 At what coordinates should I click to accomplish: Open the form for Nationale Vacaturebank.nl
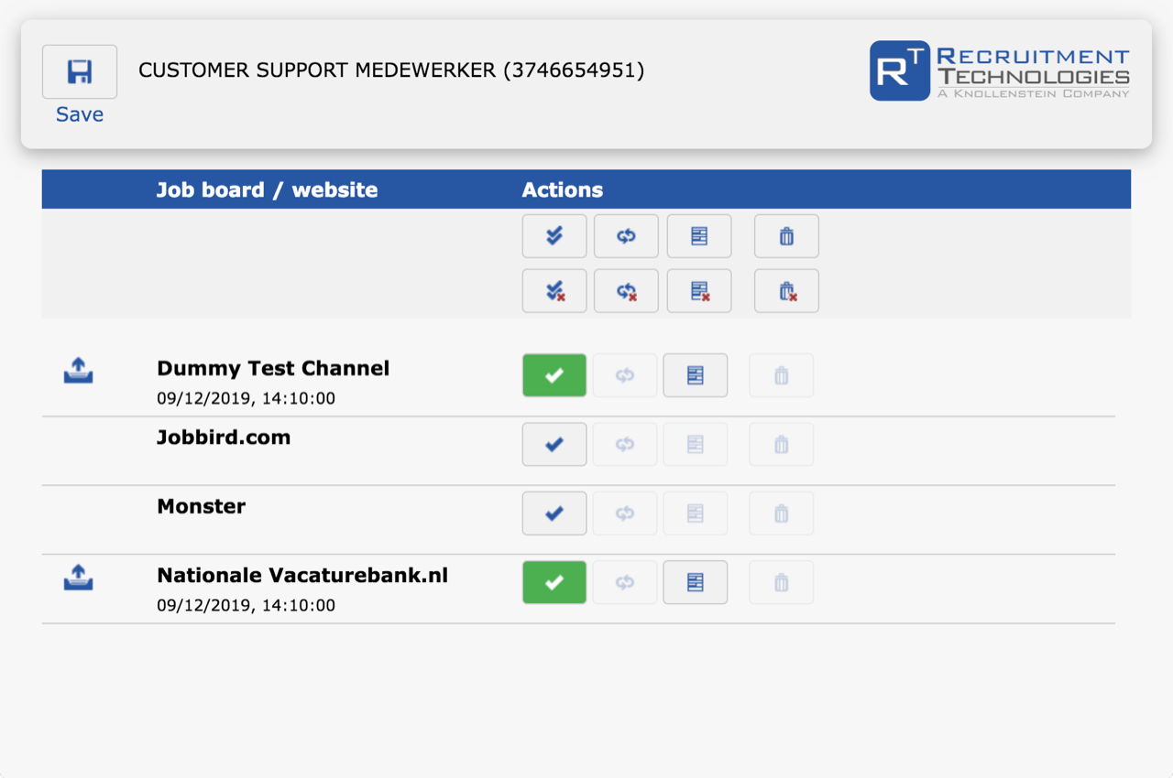click(695, 582)
